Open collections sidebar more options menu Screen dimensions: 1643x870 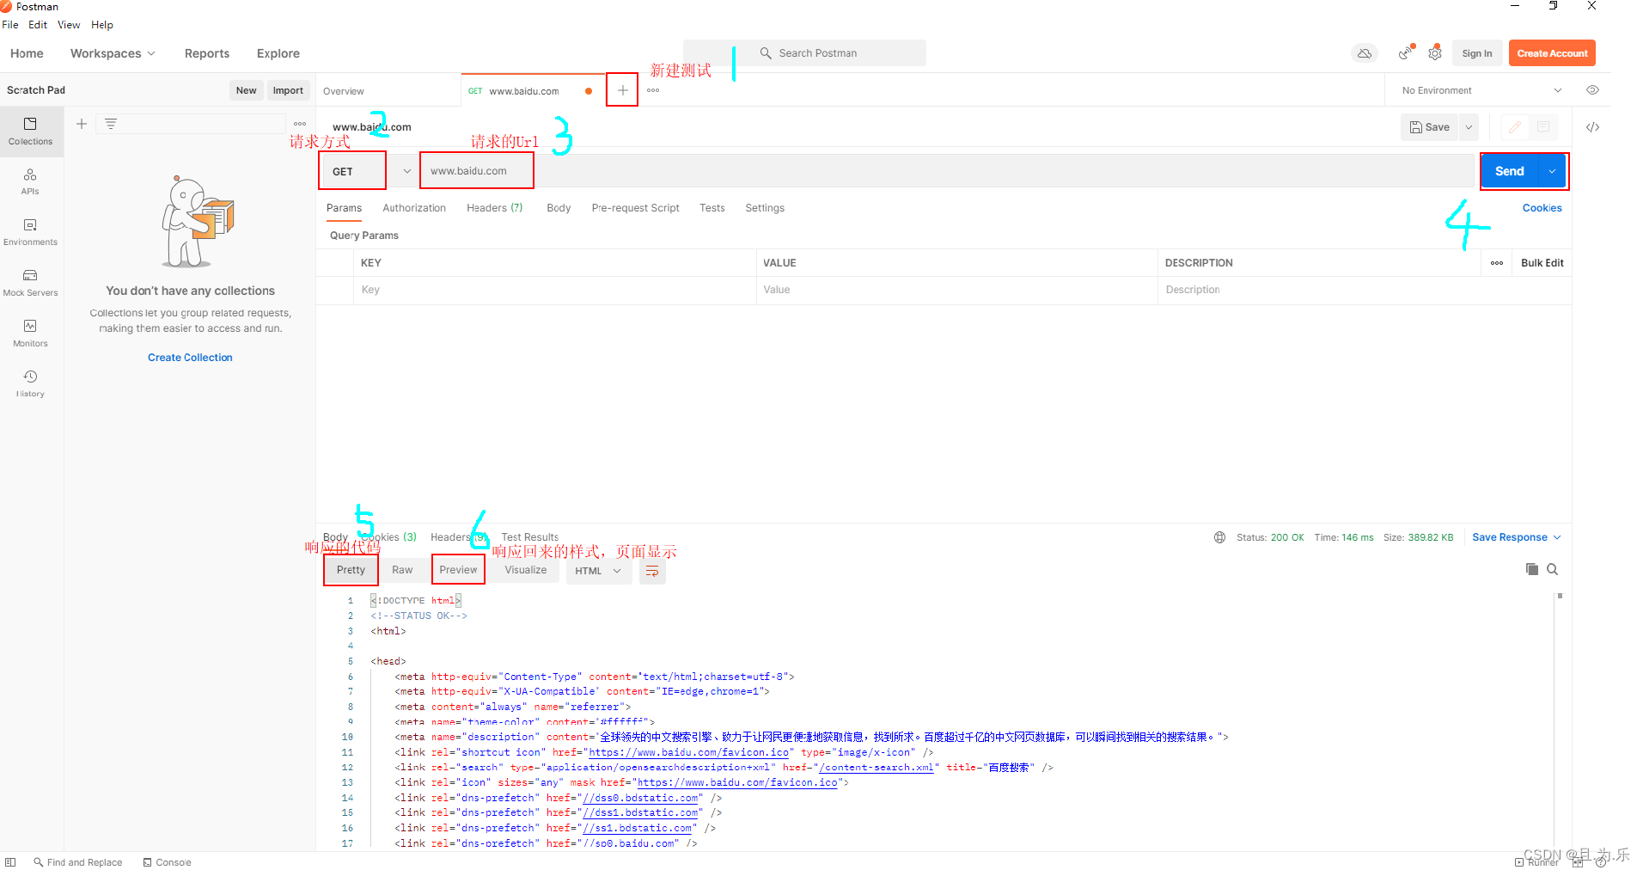(300, 124)
